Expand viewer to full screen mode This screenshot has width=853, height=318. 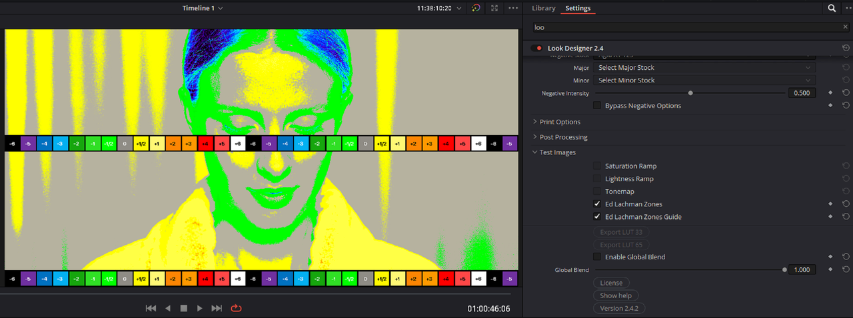pos(494,8)
